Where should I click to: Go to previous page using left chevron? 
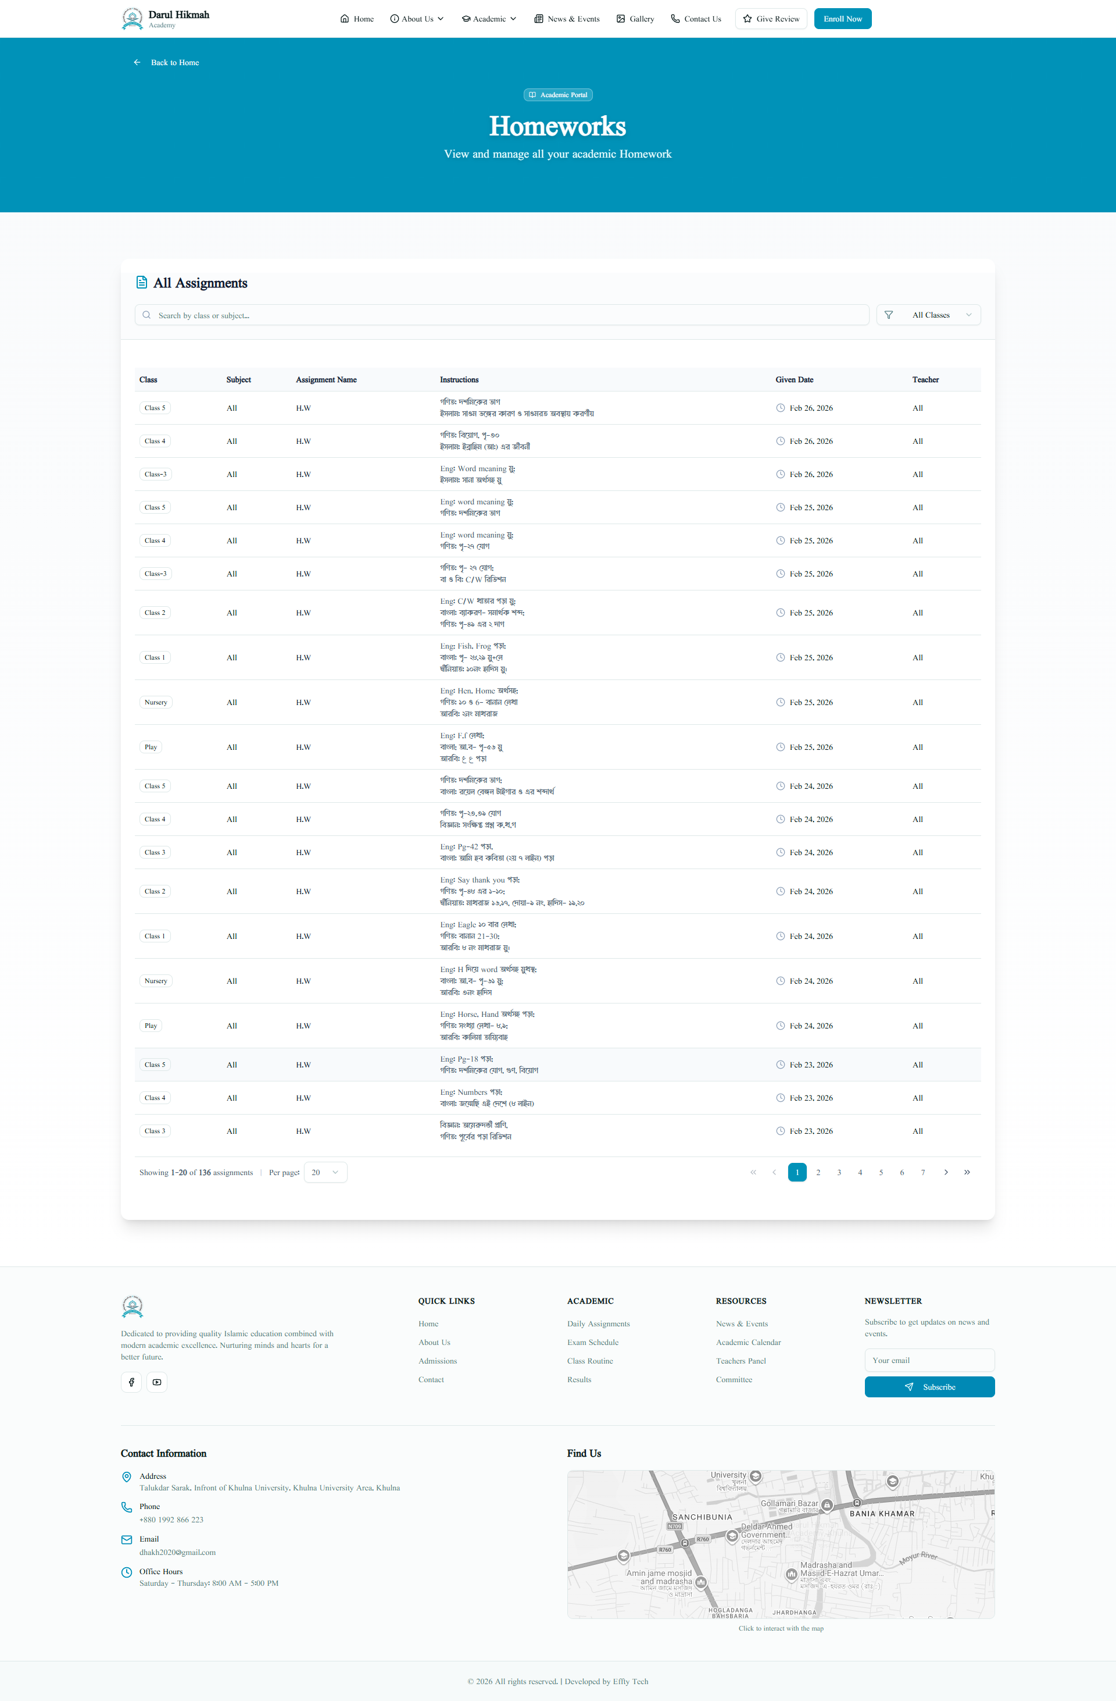(774, 1172)
